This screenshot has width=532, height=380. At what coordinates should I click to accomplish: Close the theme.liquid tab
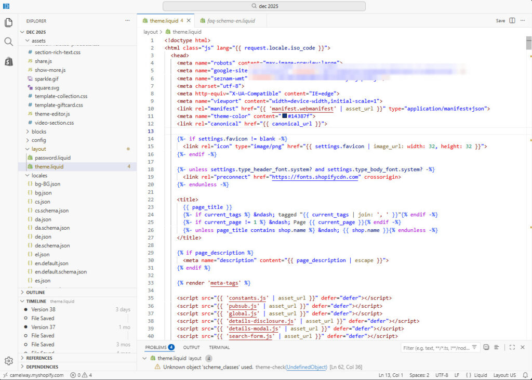pyautogui.click(x=189, y=21)
